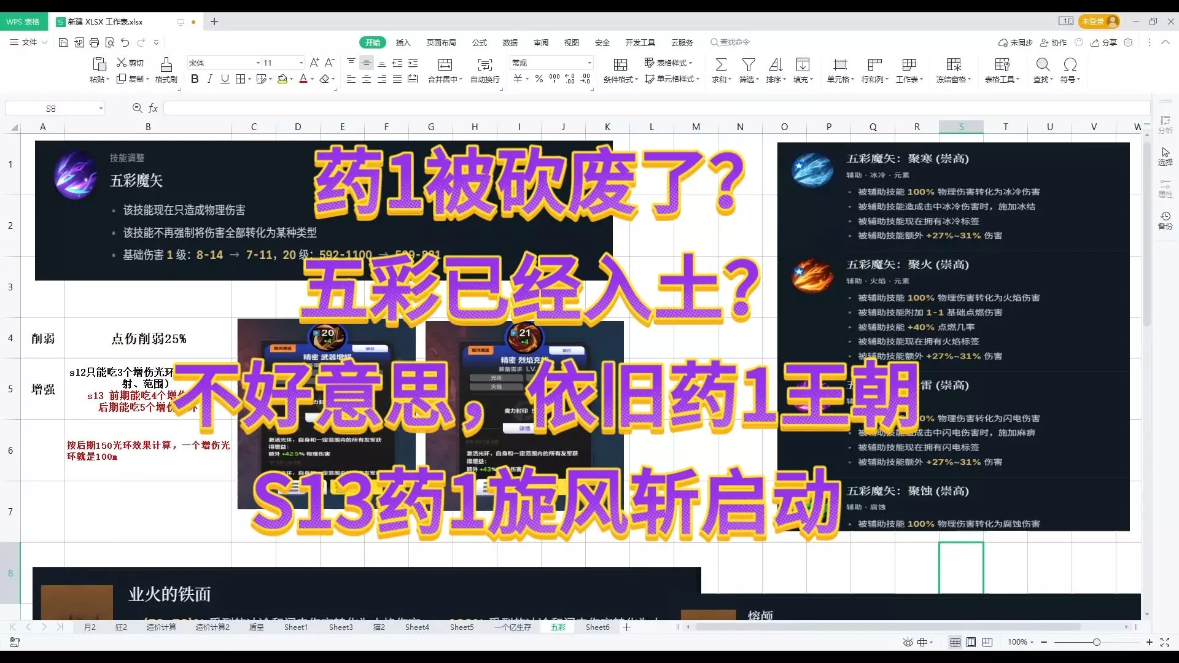Toggle Italic formatting
The width and height of the screenshot is (1179, 663).
(x=210, y=79)
